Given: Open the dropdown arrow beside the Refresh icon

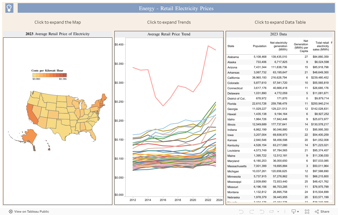Looking at the screenshot, I should 278,212.
